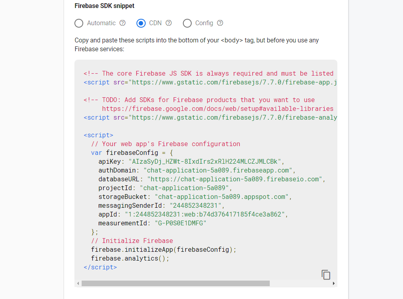Click the code box's right scroll arrow
This screenshot has height=299, width=403.
click(334, 283)
